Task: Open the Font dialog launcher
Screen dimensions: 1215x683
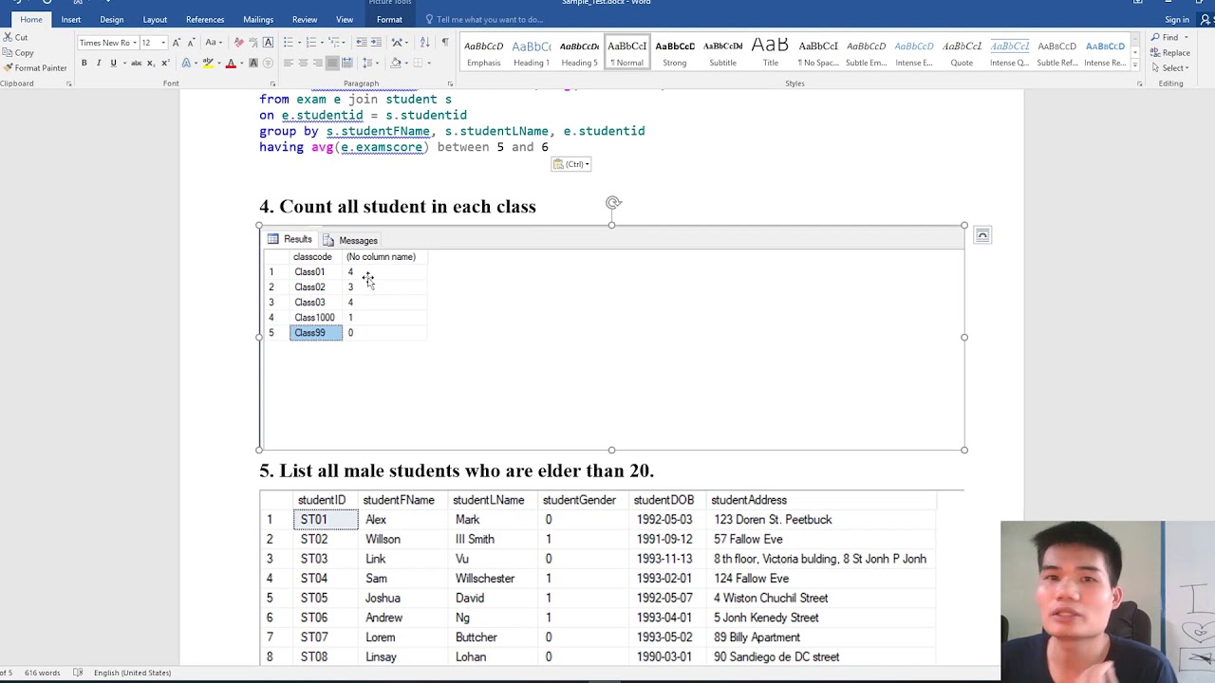Action: [272, 83]
